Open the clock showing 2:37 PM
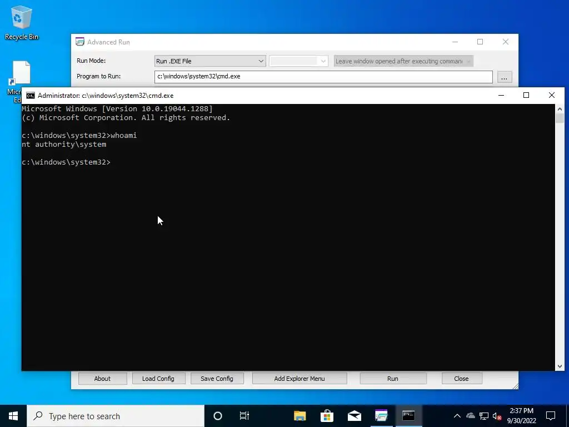 pyautogui.click(x=521, y=416)
